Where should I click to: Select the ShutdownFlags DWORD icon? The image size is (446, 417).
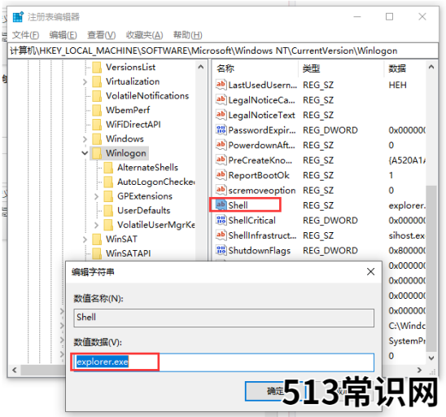[x=221, y=251]
